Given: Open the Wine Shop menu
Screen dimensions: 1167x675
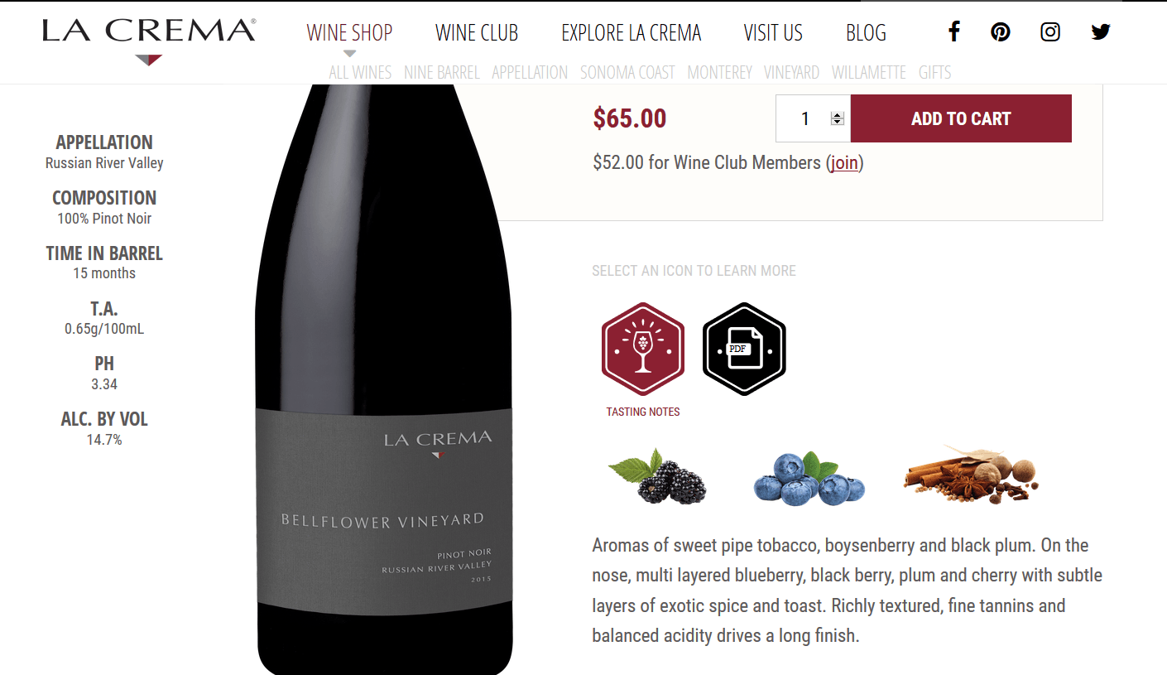Looking at the screenshot, I should tap(349, 33).
